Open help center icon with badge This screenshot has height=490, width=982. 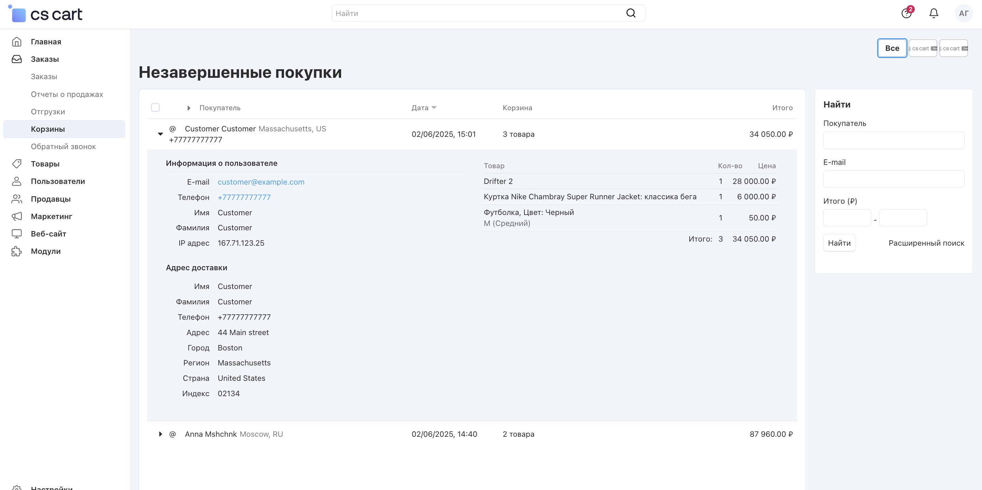tap(906, 13)
